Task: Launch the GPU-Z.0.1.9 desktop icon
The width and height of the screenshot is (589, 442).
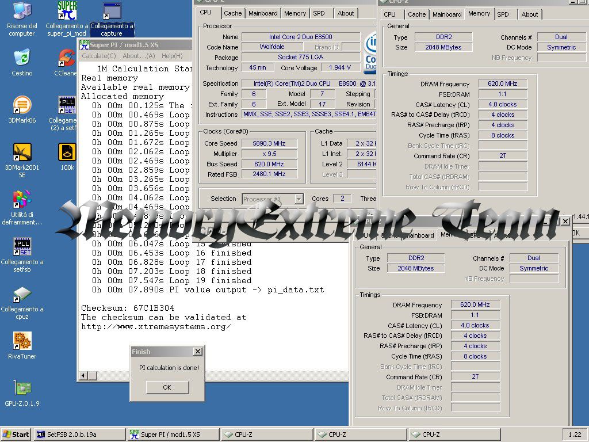Action: tap(22, 388)
